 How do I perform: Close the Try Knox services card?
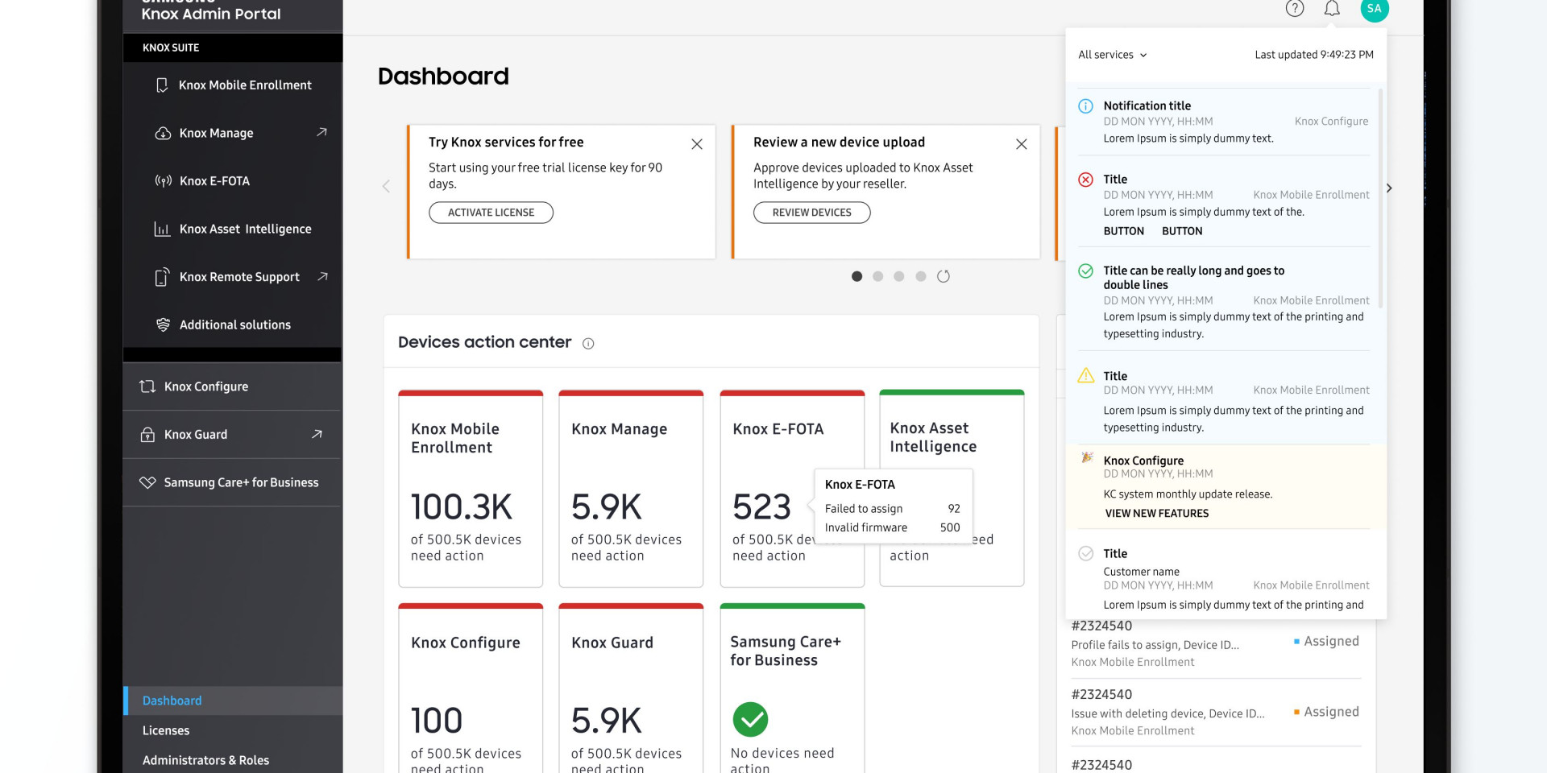[x=697, y=144]
